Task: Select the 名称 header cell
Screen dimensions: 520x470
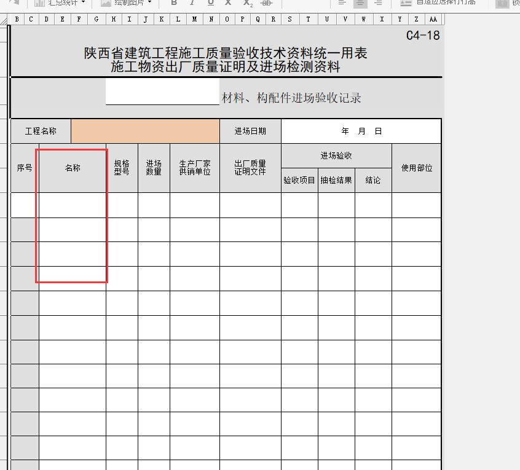Action: (73, 168)
